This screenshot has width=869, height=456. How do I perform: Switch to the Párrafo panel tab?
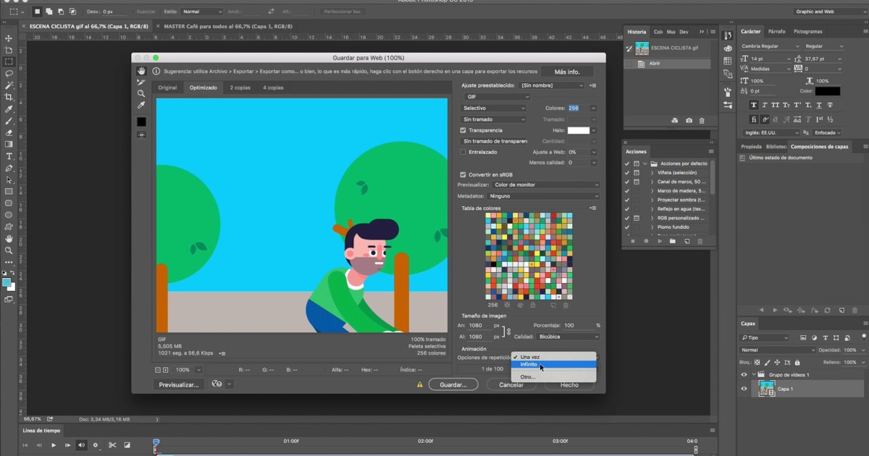point(776,32)
